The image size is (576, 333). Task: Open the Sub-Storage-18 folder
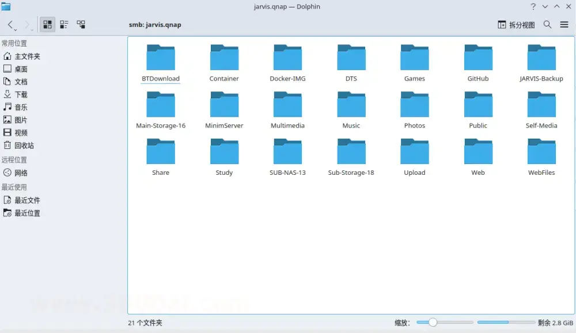pos(351,157)
